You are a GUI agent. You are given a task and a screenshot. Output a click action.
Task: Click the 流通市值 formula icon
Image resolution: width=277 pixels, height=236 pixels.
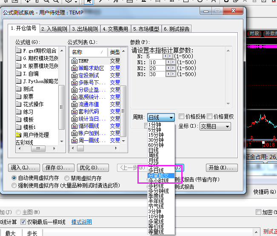tap(74, 104)
